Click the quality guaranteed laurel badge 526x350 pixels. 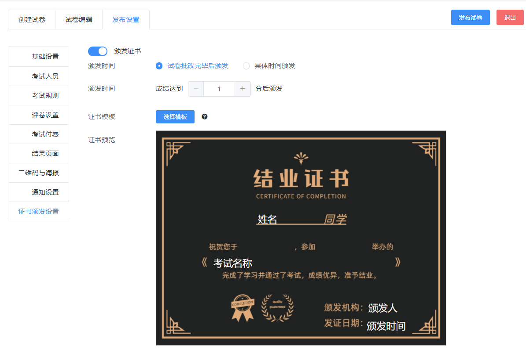pyautogui.click(x=277, y=308)
